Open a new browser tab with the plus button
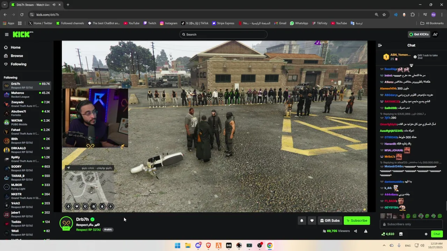447x251 pixels. coord(68,5)
